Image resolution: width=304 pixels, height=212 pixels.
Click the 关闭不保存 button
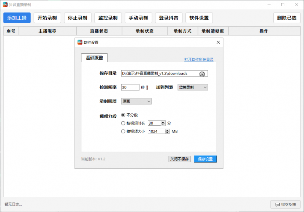(x=179, y=159)
